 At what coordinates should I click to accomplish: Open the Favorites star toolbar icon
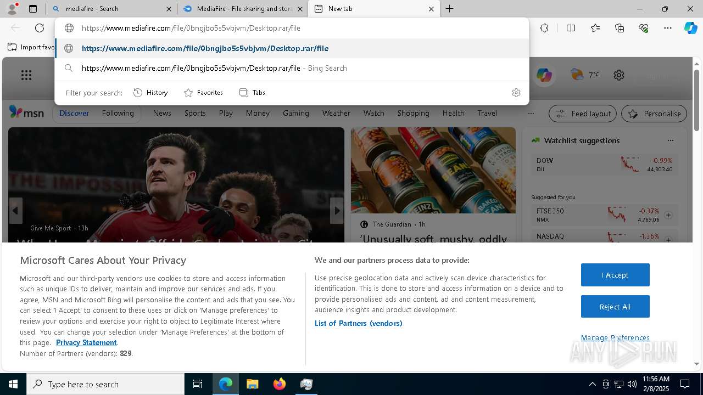click(x=595, y=28)
